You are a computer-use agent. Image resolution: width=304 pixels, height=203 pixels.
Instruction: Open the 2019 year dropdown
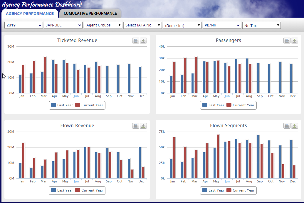pos(23,25)
